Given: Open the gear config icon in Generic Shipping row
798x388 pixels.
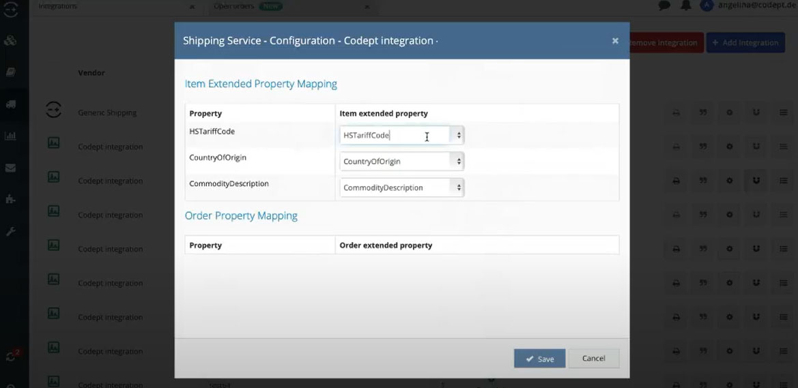Looking at the screenshot, I should (x=729, y=113).
